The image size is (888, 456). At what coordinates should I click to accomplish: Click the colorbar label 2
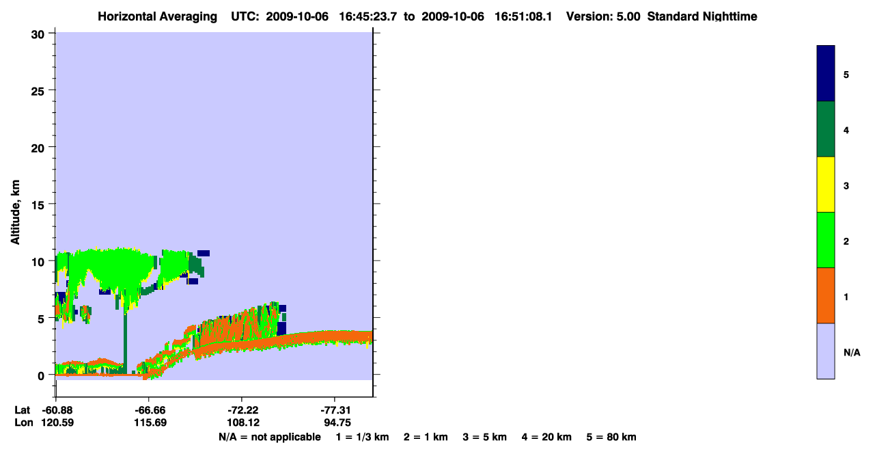tap(846, 241)
